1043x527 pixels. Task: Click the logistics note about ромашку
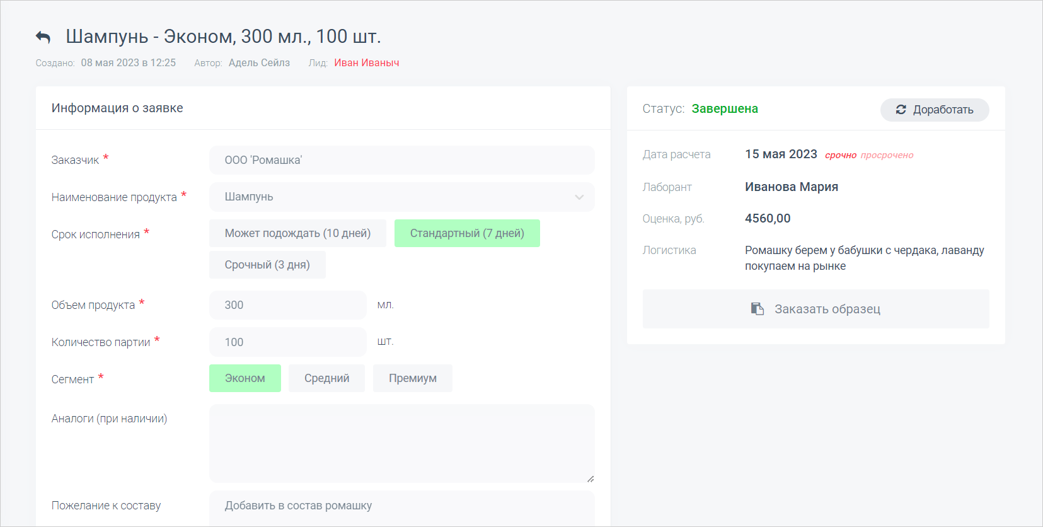(x=865, y=258)
